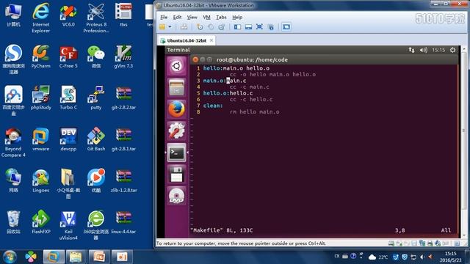Click Terminal icon in Ubuntu launcher

click(176, 153)
